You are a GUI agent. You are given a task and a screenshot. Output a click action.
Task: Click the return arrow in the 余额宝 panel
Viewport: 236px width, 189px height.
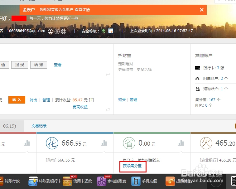pyautogui.click(x=108, y=110)
